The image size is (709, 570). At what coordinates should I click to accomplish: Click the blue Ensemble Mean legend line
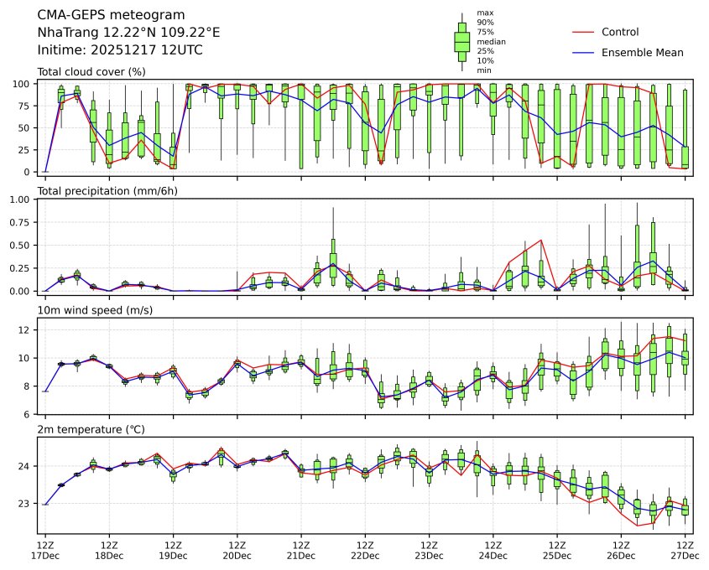(x=583, y=52)
